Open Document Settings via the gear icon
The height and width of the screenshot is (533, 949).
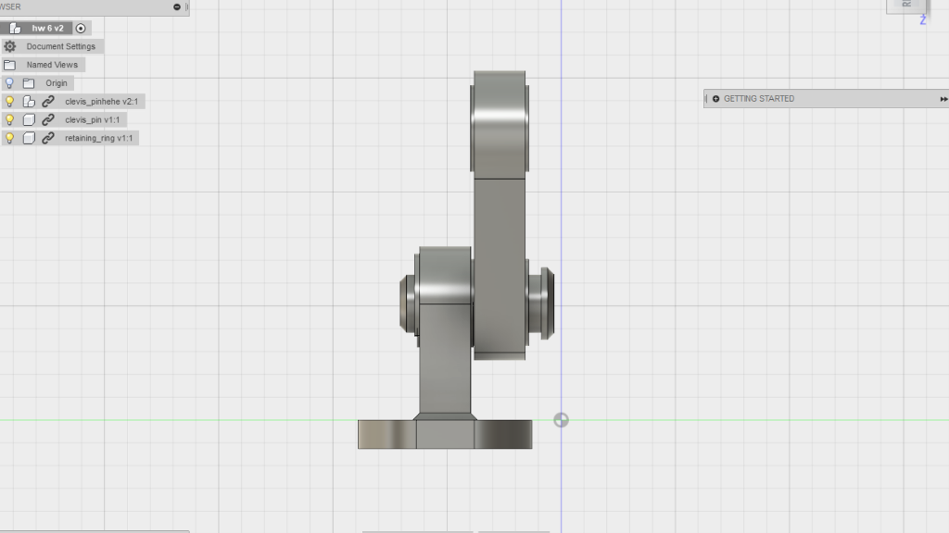tap(9, 46)
